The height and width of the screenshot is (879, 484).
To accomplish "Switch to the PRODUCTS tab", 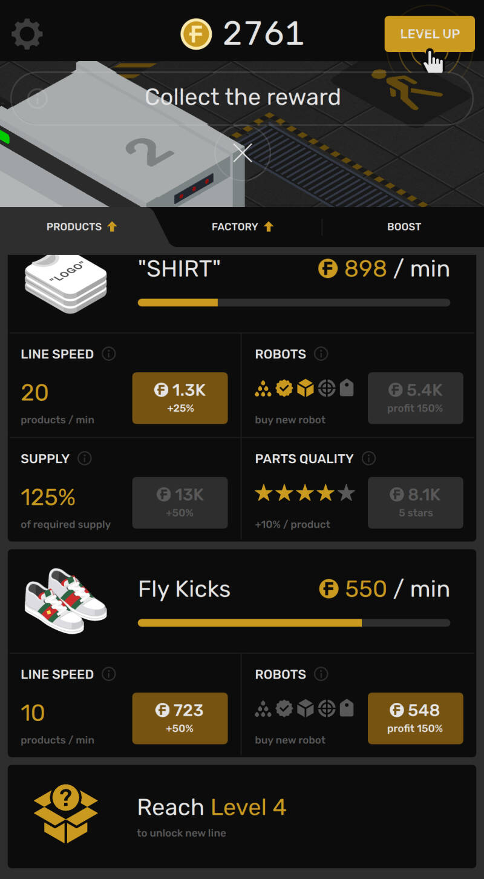I will click(81, 227).
